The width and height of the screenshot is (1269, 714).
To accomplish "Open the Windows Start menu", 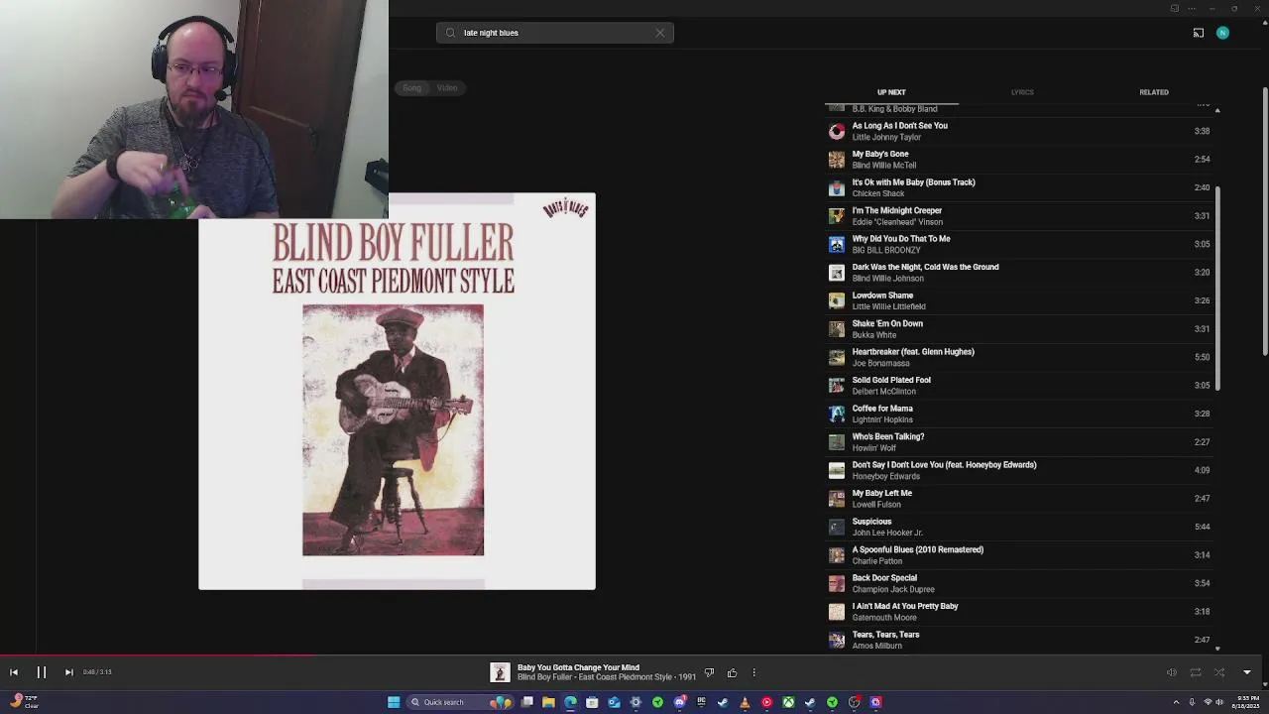I will [x=394, y=702].
